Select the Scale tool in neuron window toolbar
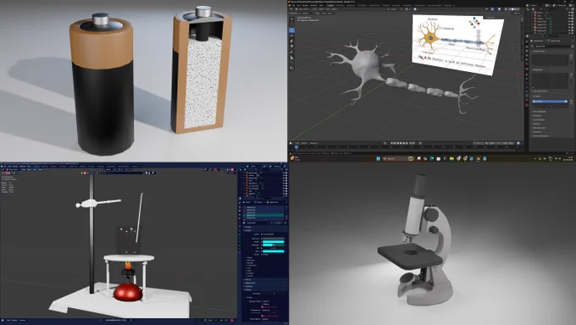Viewport: 576px width, 325px height. (291, 41)
